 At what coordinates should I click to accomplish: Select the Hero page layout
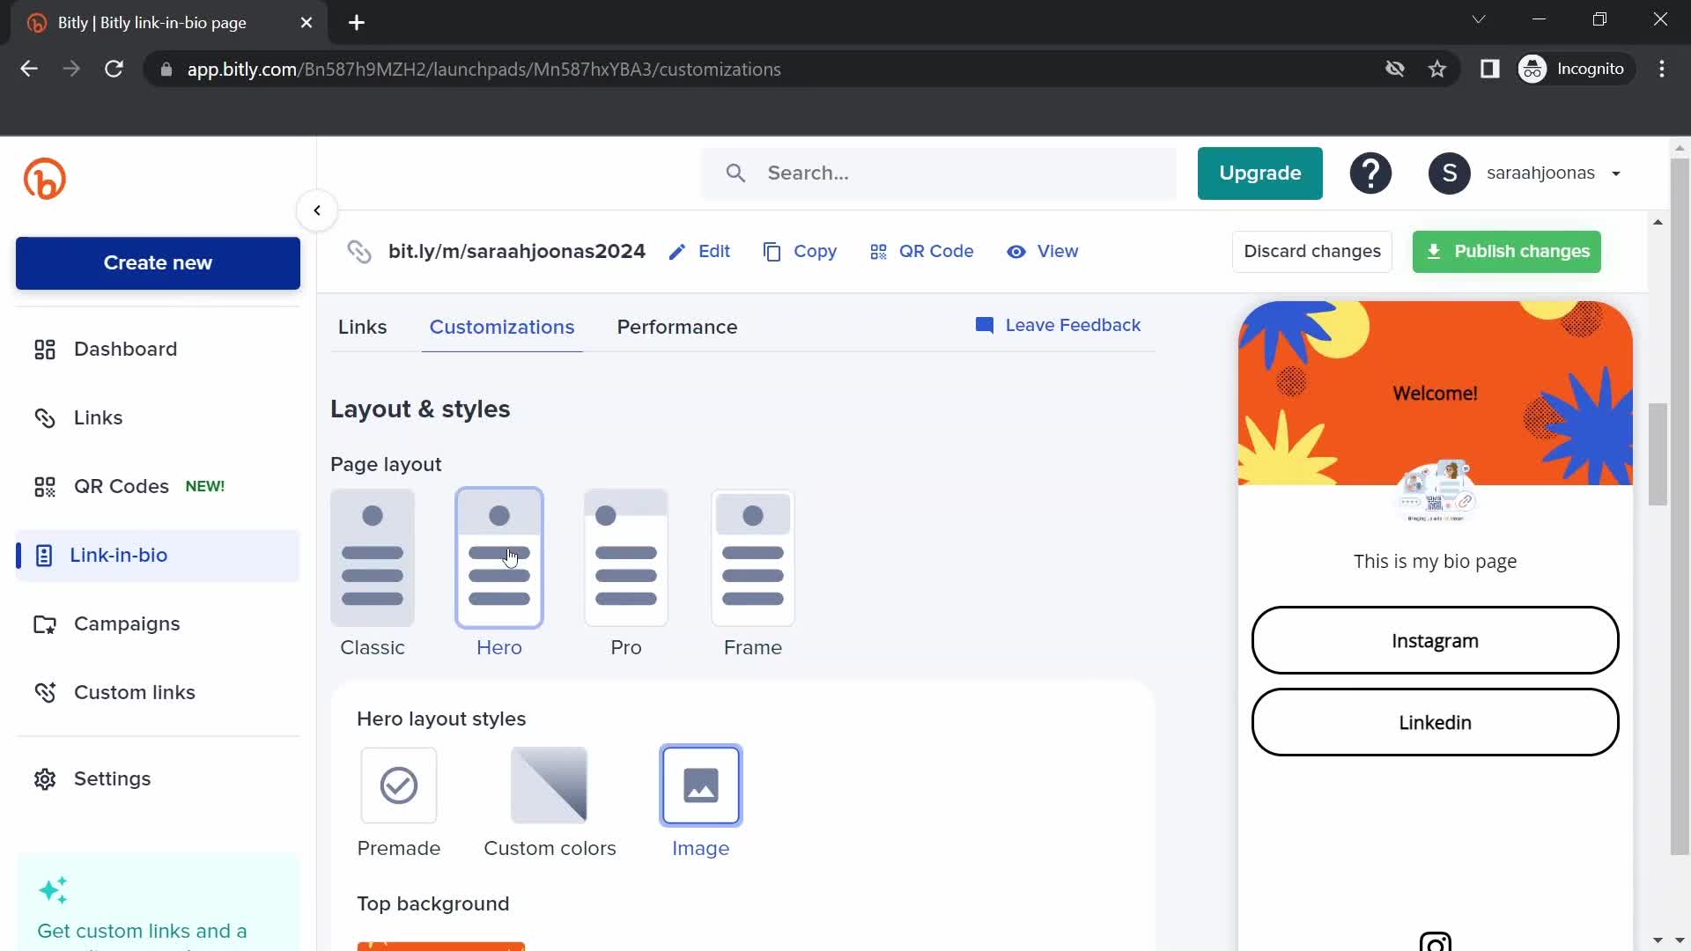[x=499, y=558]
